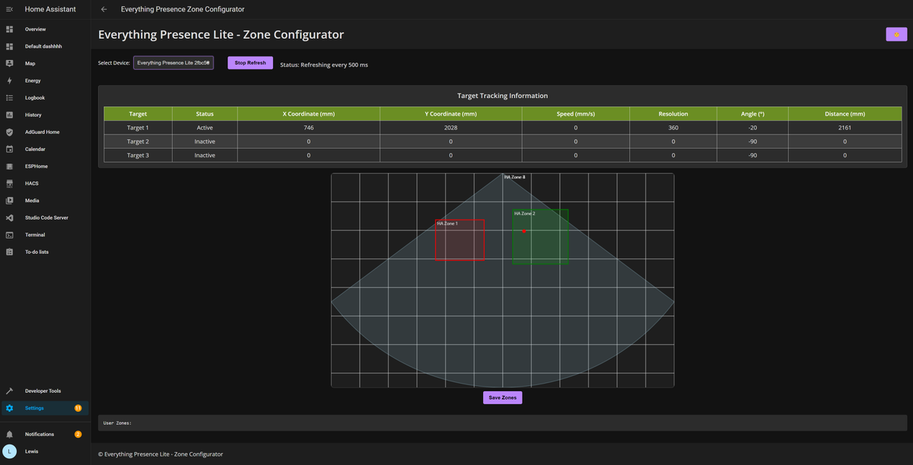This screenshot has height=465, width=913.
Task: Click the Notifications badge showing 2
Action: pos(78,435)
